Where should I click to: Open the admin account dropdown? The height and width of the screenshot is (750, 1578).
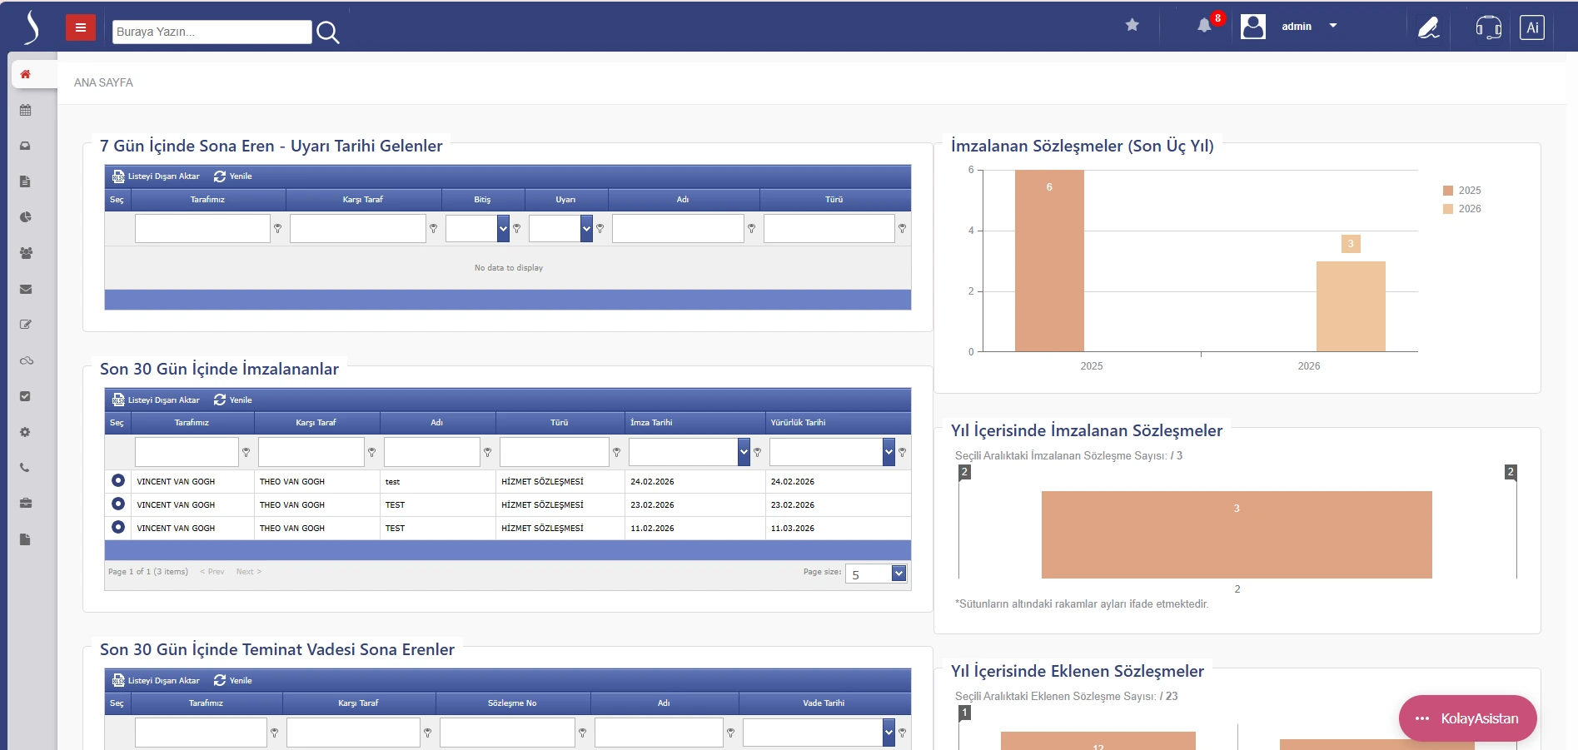1332,26
